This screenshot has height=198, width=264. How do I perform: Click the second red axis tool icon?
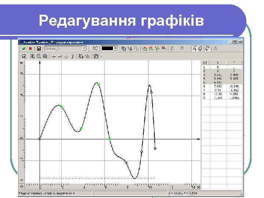[87, 56]
